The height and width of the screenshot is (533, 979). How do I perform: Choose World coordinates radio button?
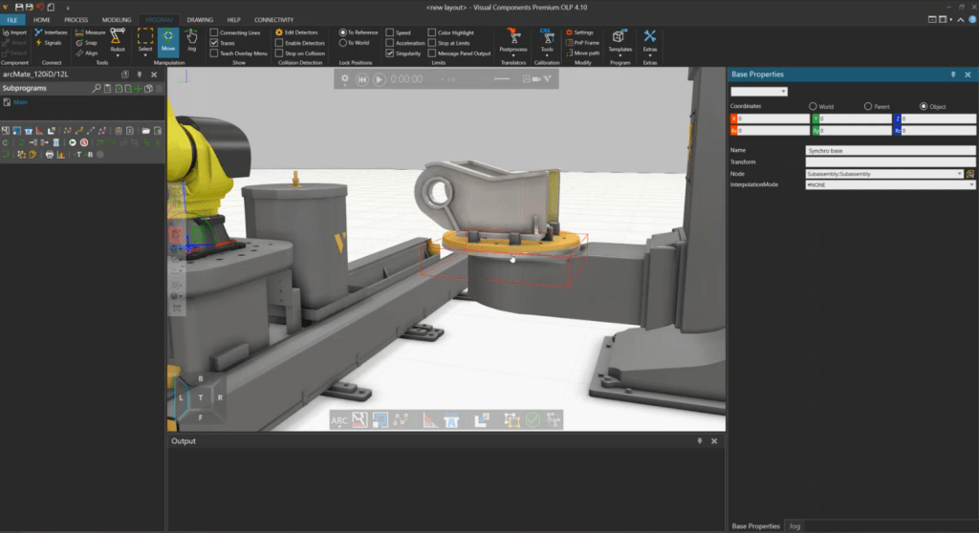814,106
